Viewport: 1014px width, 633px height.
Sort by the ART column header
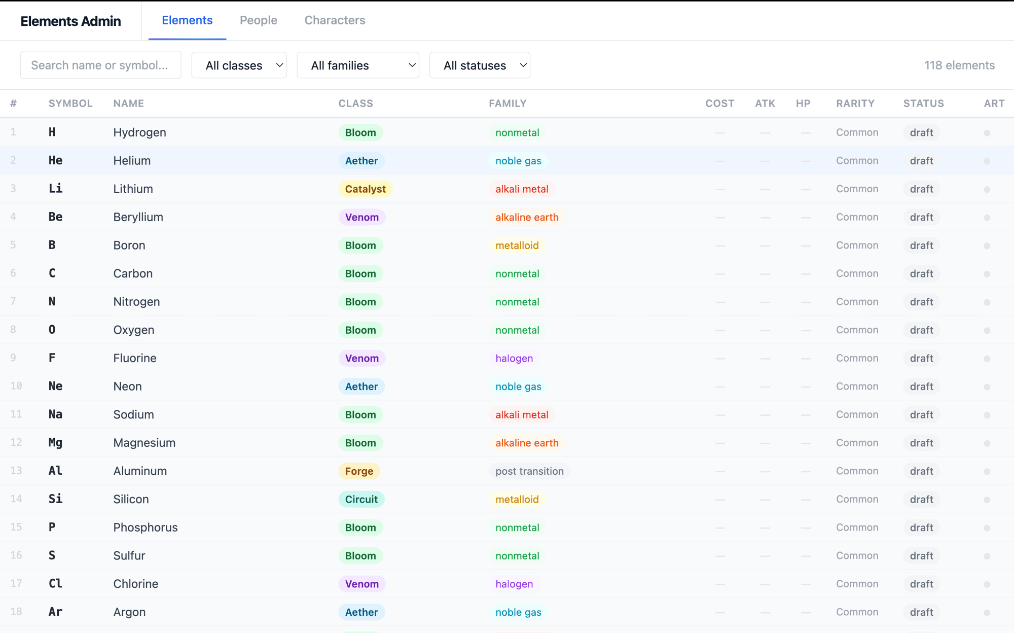(x=994, y=103)
